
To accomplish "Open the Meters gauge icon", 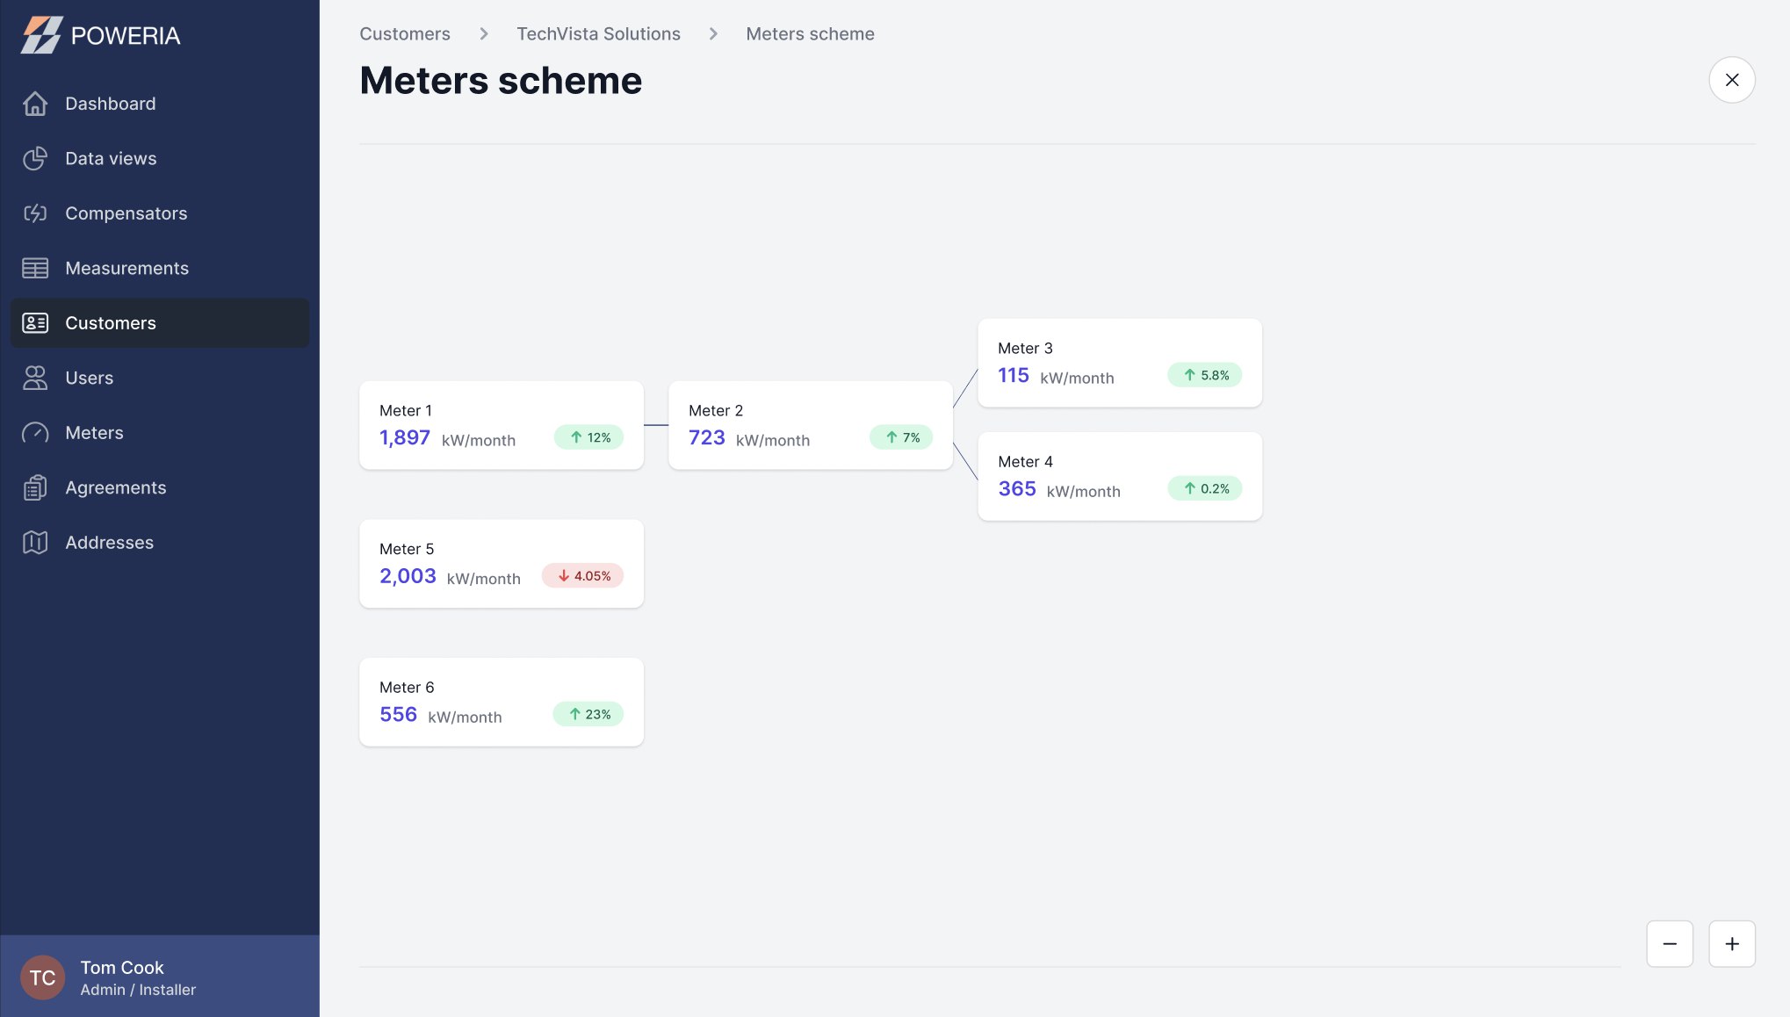I will [x=35, y=433].
